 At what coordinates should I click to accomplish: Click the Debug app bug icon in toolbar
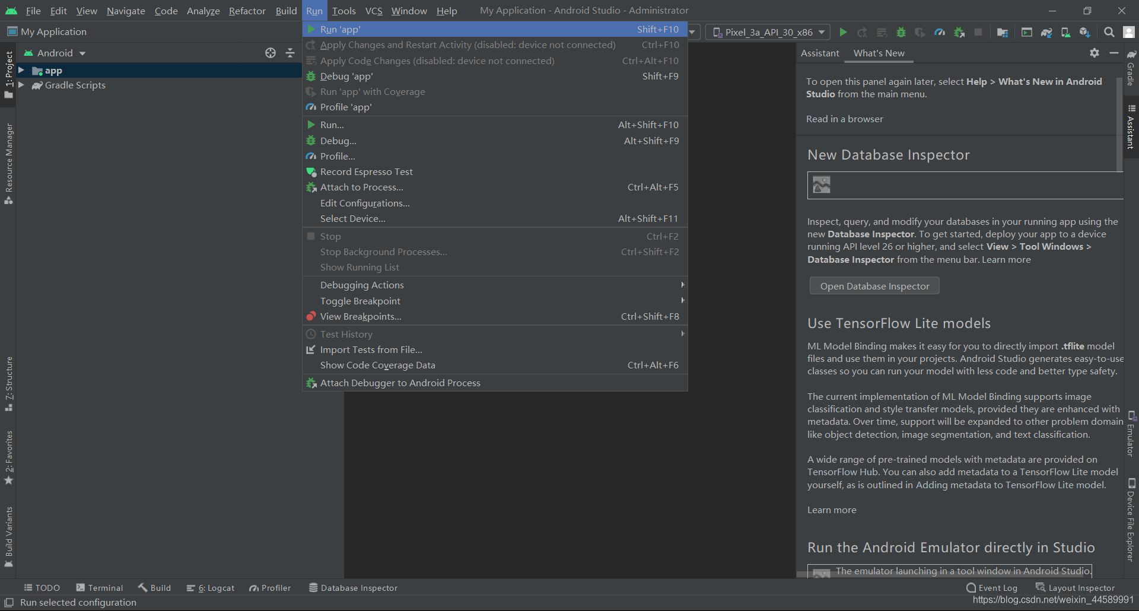[901, 32]
